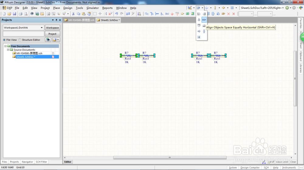Click the up/down hierarchy arrows icon

click(128, 14)
